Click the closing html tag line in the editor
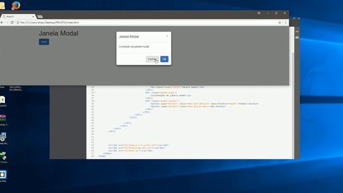Screen dimensions: 343x193 (x=102, y=156)
